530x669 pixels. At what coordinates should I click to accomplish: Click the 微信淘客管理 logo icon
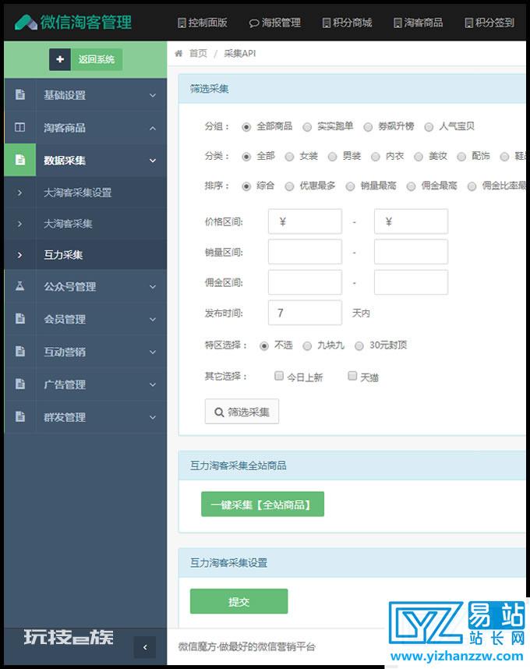tap(26, 22)
